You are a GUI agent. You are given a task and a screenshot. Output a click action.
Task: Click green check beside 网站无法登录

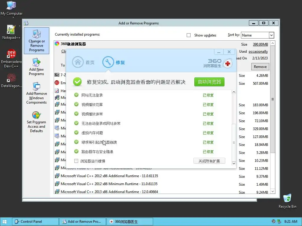click(76, 95)
